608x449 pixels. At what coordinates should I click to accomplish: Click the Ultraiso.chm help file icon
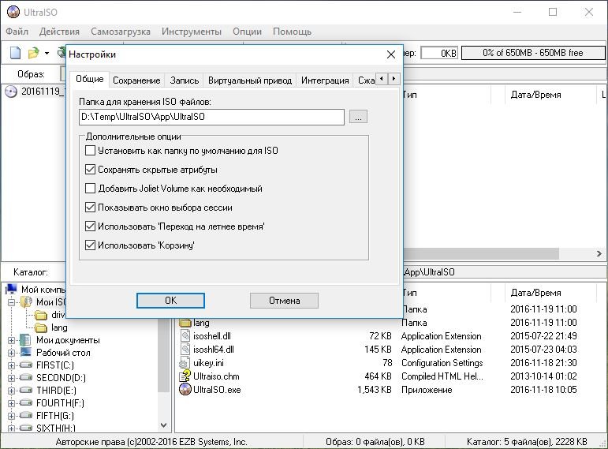click(185, 376)
